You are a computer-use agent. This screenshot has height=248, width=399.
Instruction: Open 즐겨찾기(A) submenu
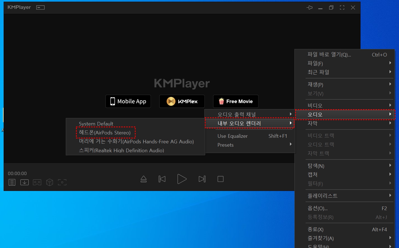(344, 238)
